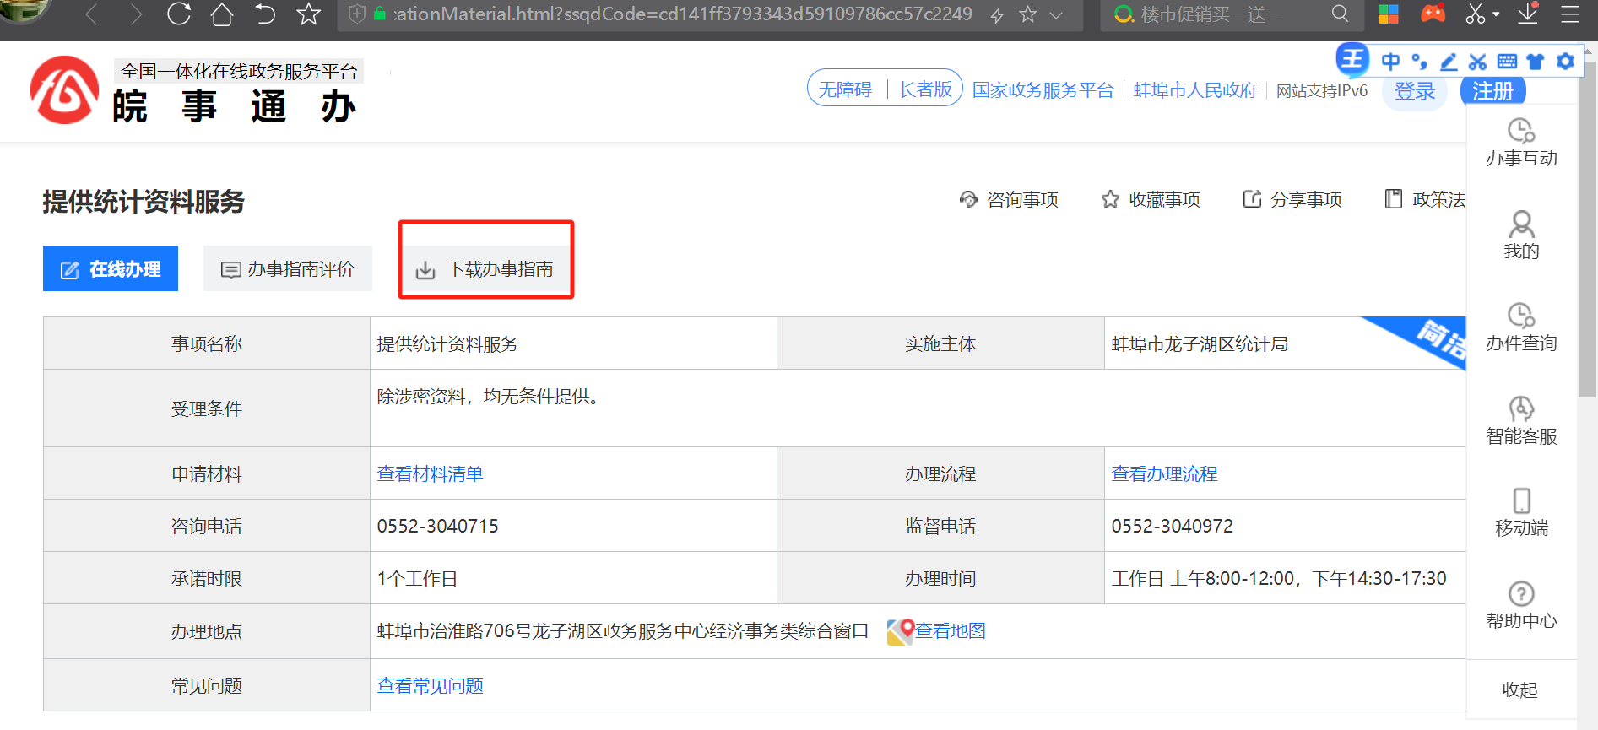Open browser downloads icon
Image resolution: width=1598 pixels, height=730 pixels.
(x=1528, y=14)
